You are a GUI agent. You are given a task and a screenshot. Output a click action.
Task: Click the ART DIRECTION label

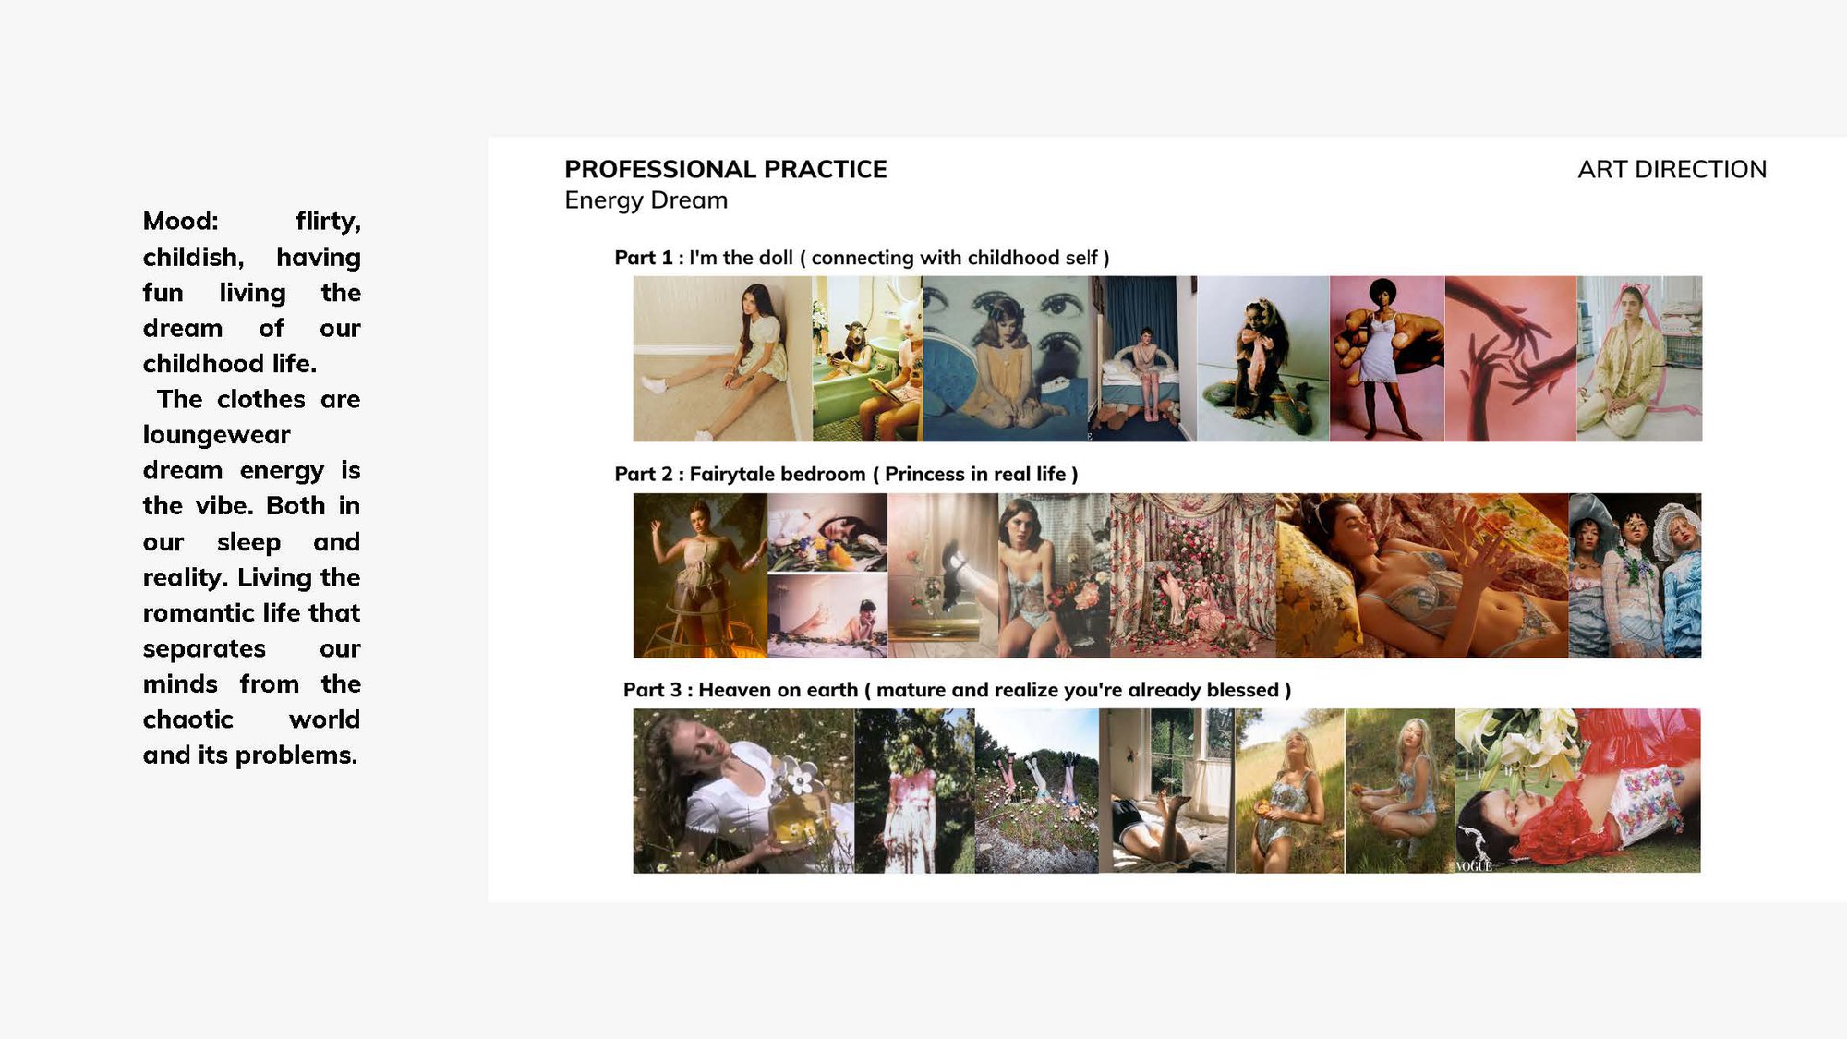(1672, 169)
